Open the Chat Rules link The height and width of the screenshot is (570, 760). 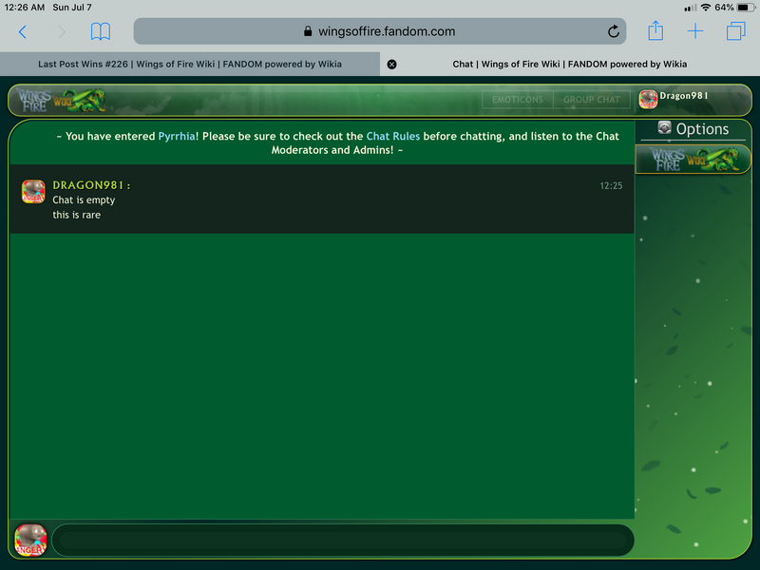point(392,136)
